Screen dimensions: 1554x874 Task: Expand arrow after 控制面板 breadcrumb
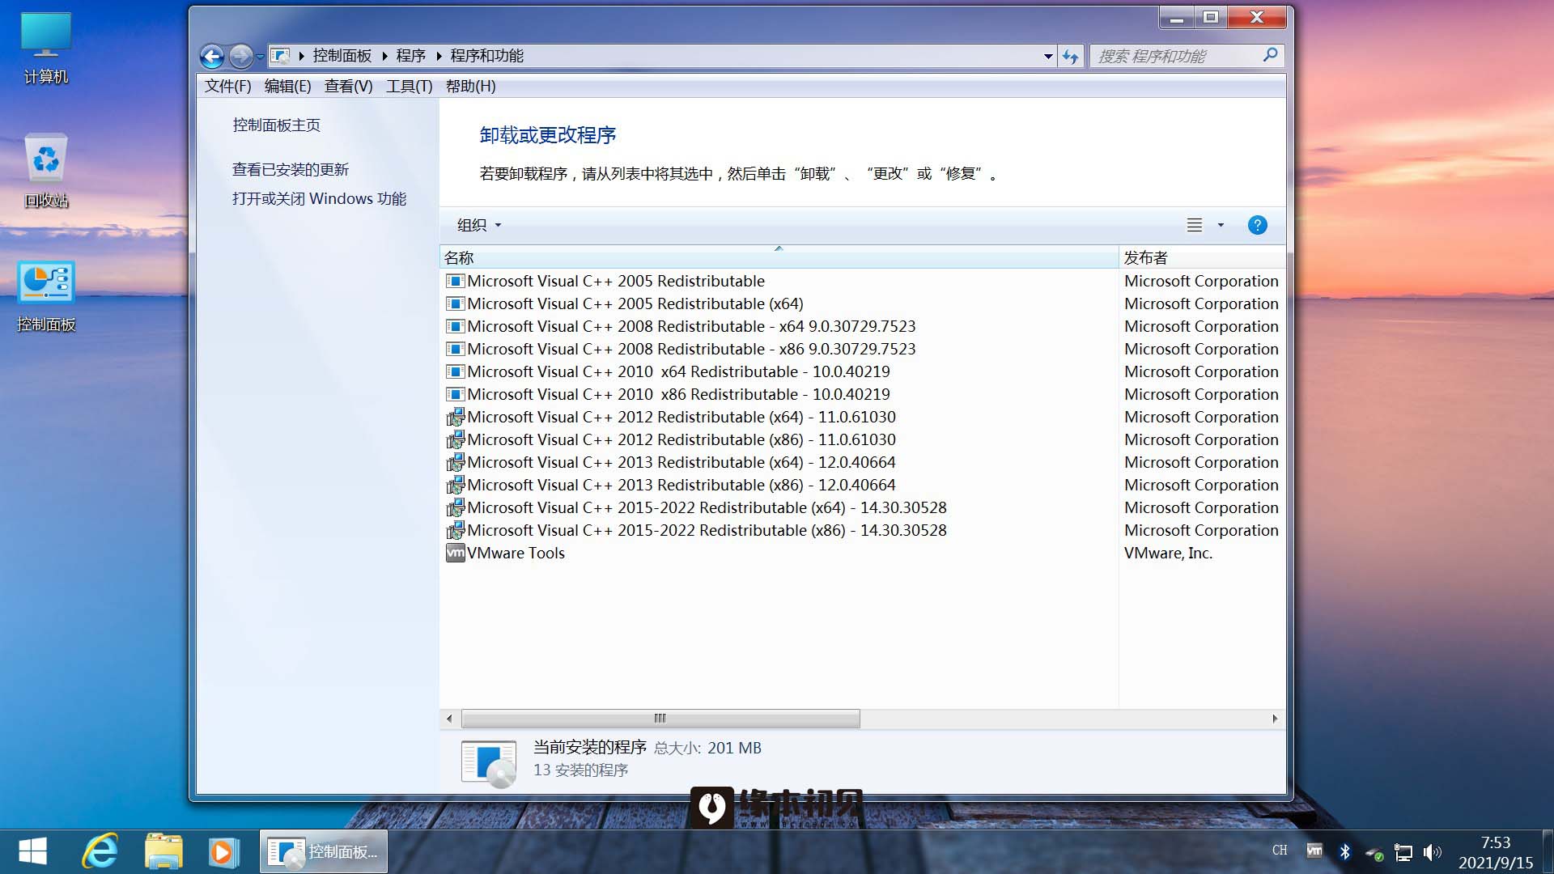(384, 56)
